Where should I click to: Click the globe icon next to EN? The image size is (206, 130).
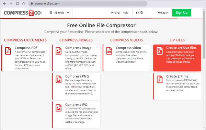141,13
